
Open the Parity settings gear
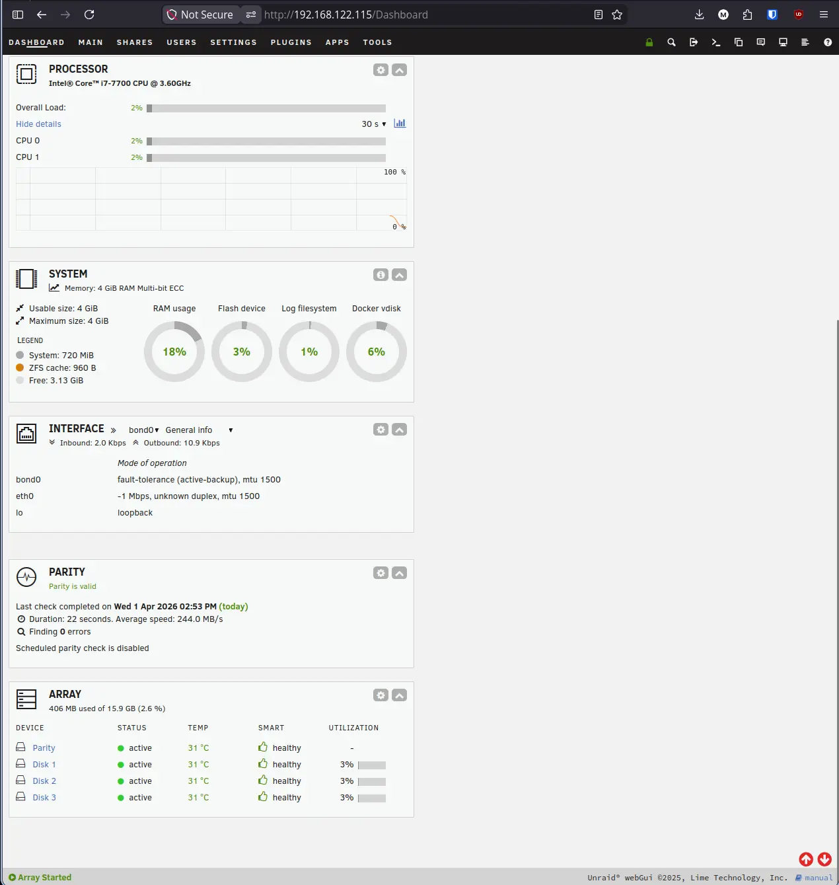click(x=381, y=573)
